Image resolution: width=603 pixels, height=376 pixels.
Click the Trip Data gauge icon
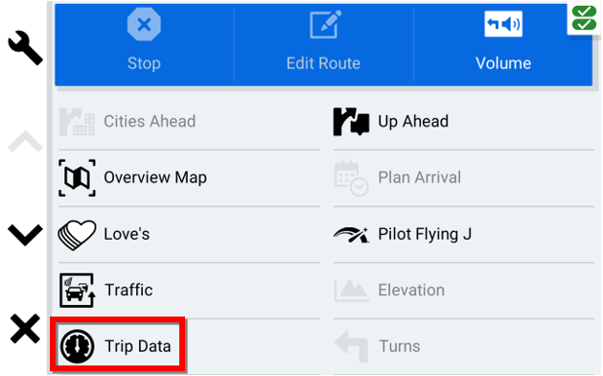click(77, 346)
